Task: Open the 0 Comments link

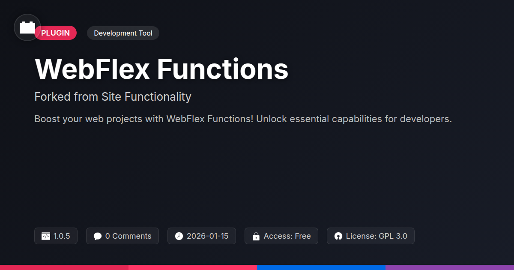Action: [x=128, y=236]
